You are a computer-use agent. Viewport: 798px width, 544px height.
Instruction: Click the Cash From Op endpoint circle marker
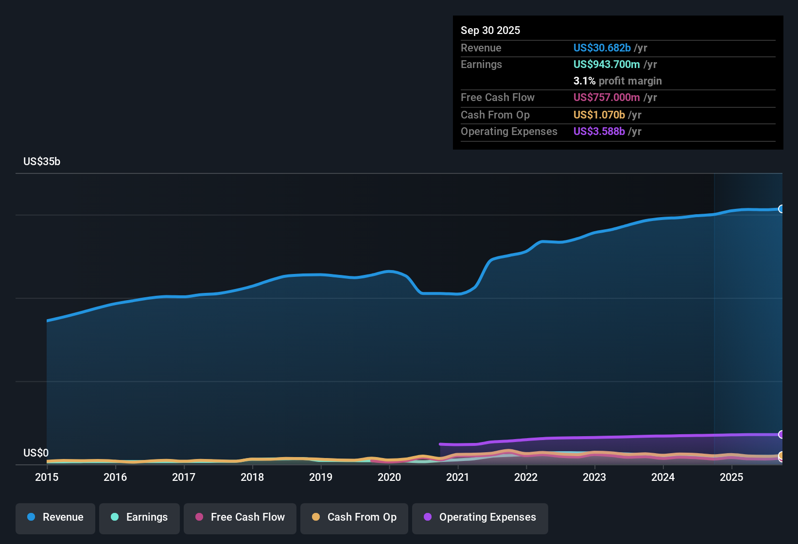(781, 456)
